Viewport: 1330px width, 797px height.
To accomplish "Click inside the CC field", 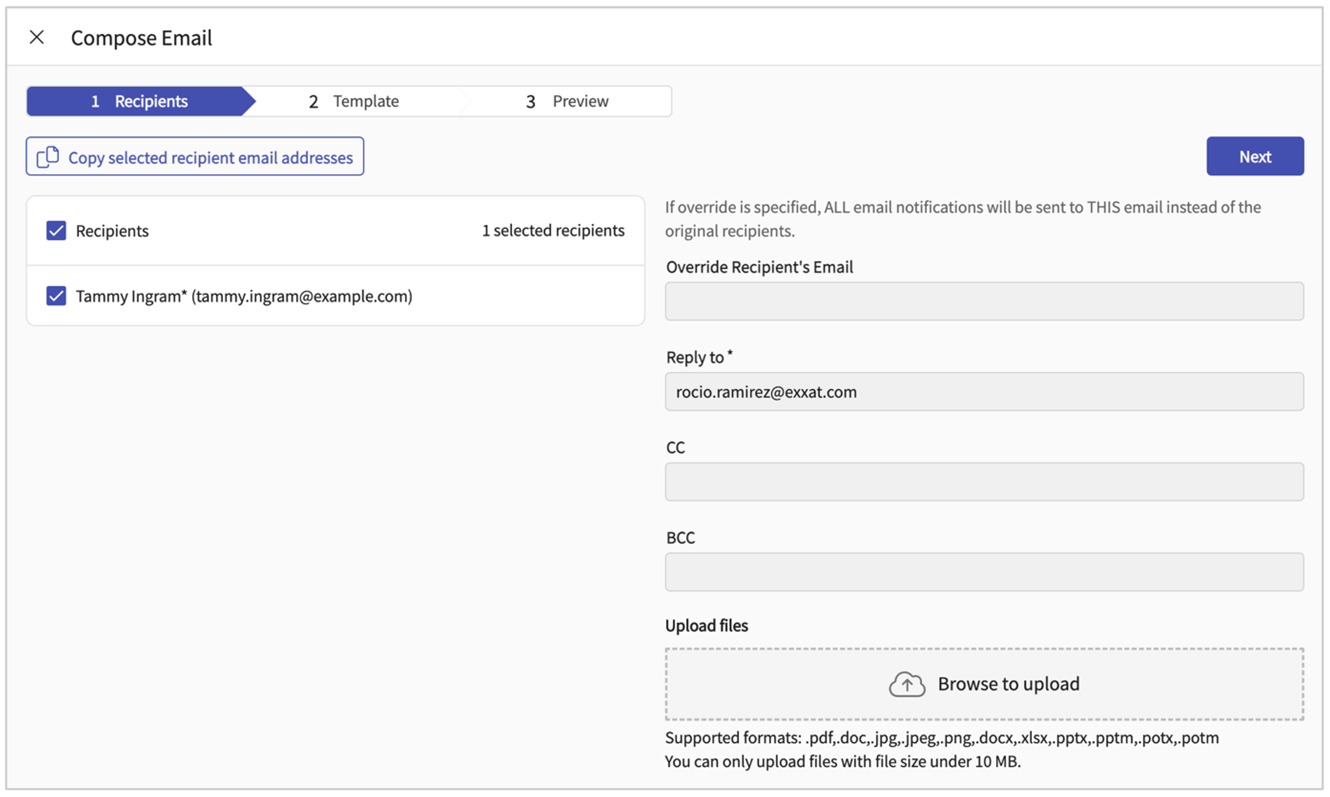I will [984, 482].
